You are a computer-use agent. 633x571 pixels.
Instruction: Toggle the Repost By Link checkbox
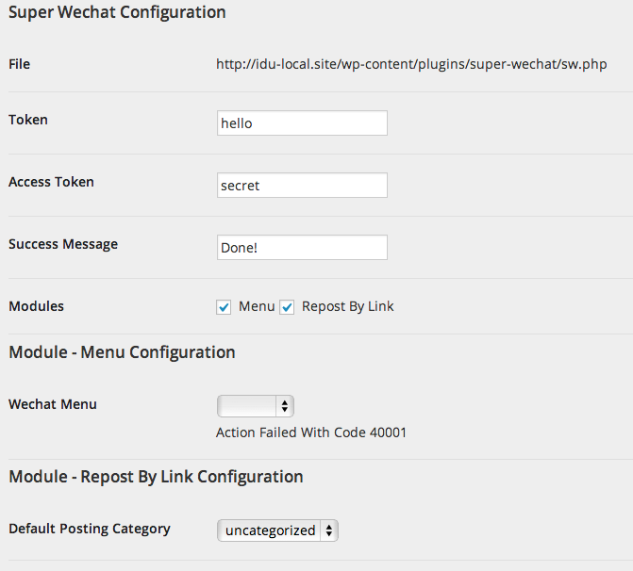(287, 307)
